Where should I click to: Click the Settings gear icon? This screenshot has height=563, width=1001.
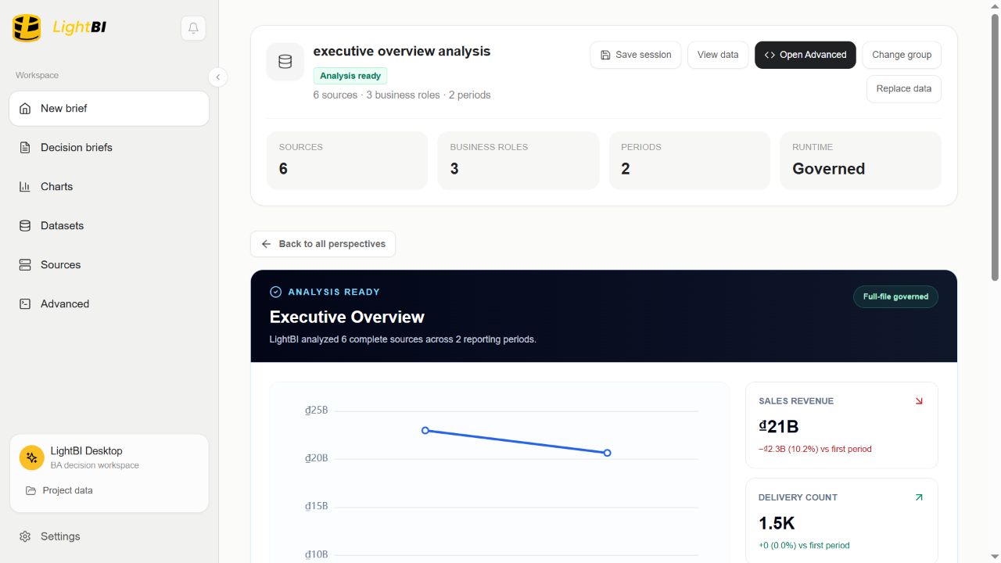25,536
